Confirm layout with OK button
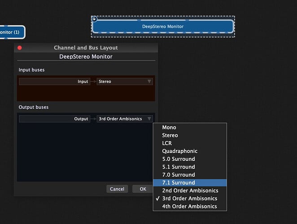 tap(143, 189)
